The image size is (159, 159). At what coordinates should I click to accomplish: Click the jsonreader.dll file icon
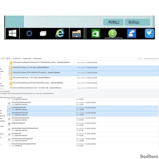[x=9, y=134]
